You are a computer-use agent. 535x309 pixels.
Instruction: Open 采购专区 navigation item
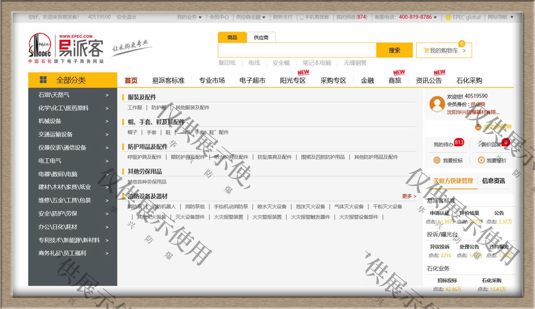[x=333, y=80]
